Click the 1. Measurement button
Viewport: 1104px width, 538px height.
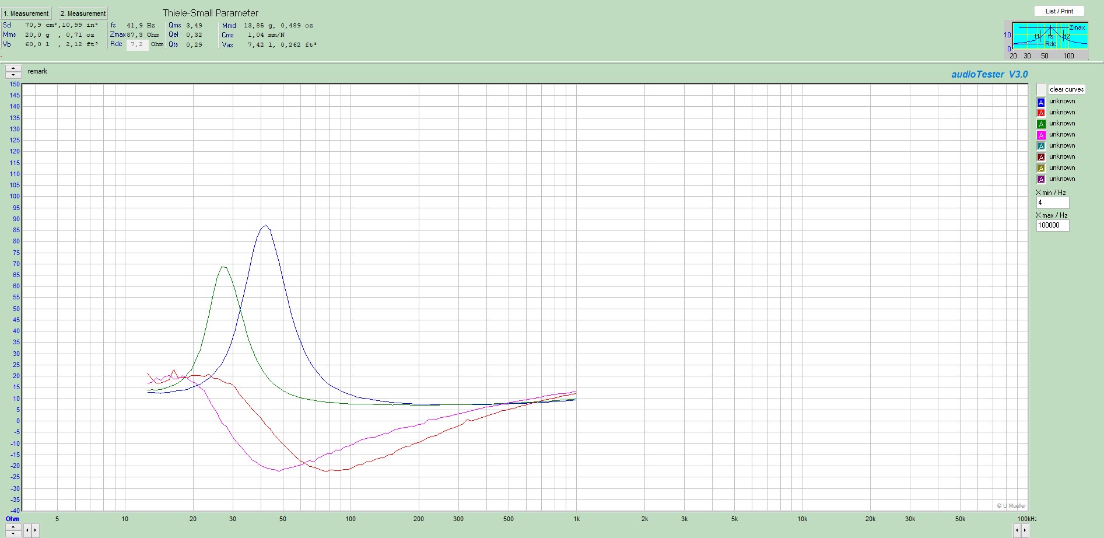click(26, 13)
